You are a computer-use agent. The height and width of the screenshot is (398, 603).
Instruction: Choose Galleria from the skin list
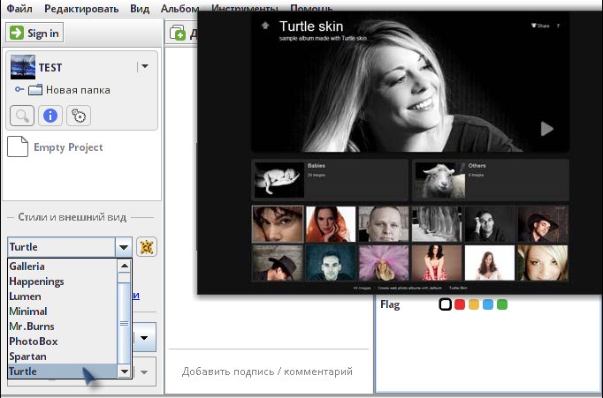coord(62,266)
